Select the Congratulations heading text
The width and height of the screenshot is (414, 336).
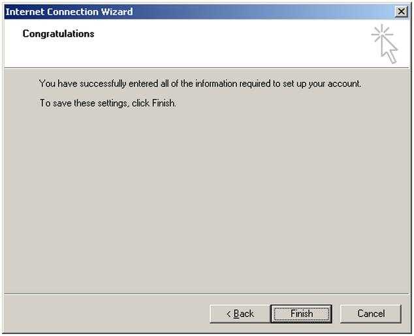(58, 34)
